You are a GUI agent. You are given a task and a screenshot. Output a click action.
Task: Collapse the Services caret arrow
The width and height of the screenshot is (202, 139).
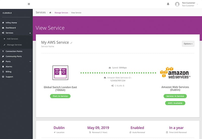30,33
